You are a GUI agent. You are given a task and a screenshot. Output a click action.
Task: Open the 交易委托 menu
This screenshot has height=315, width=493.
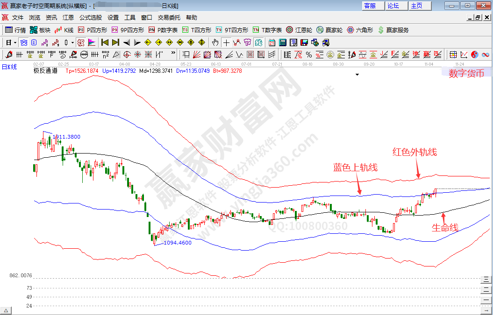(x=169, y=18)
